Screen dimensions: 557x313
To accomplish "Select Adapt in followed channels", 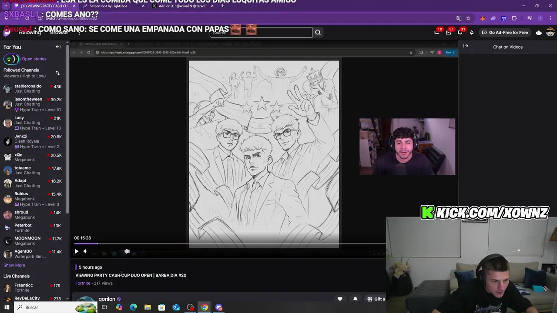I will (33, 183).
